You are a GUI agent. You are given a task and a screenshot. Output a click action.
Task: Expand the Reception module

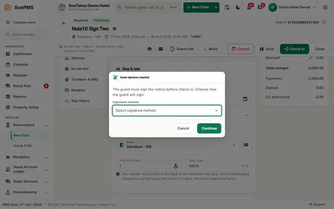click(46, 157)
